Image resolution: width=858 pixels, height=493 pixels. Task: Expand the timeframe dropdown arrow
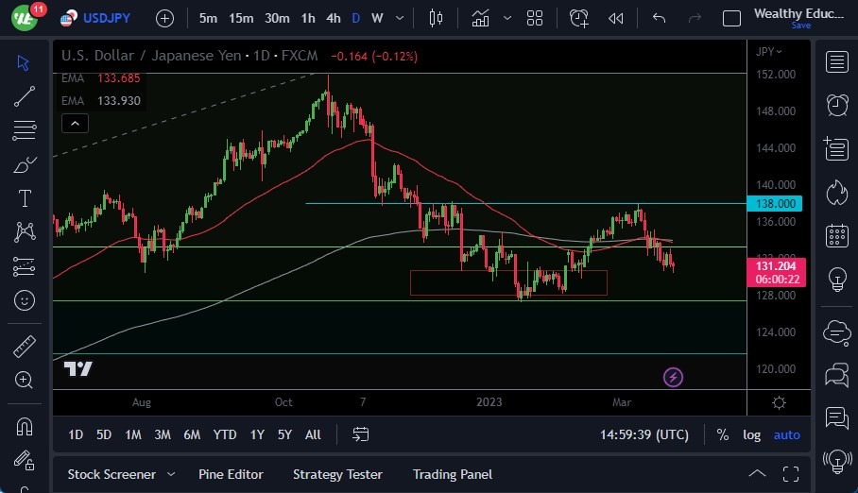point(402,18)
